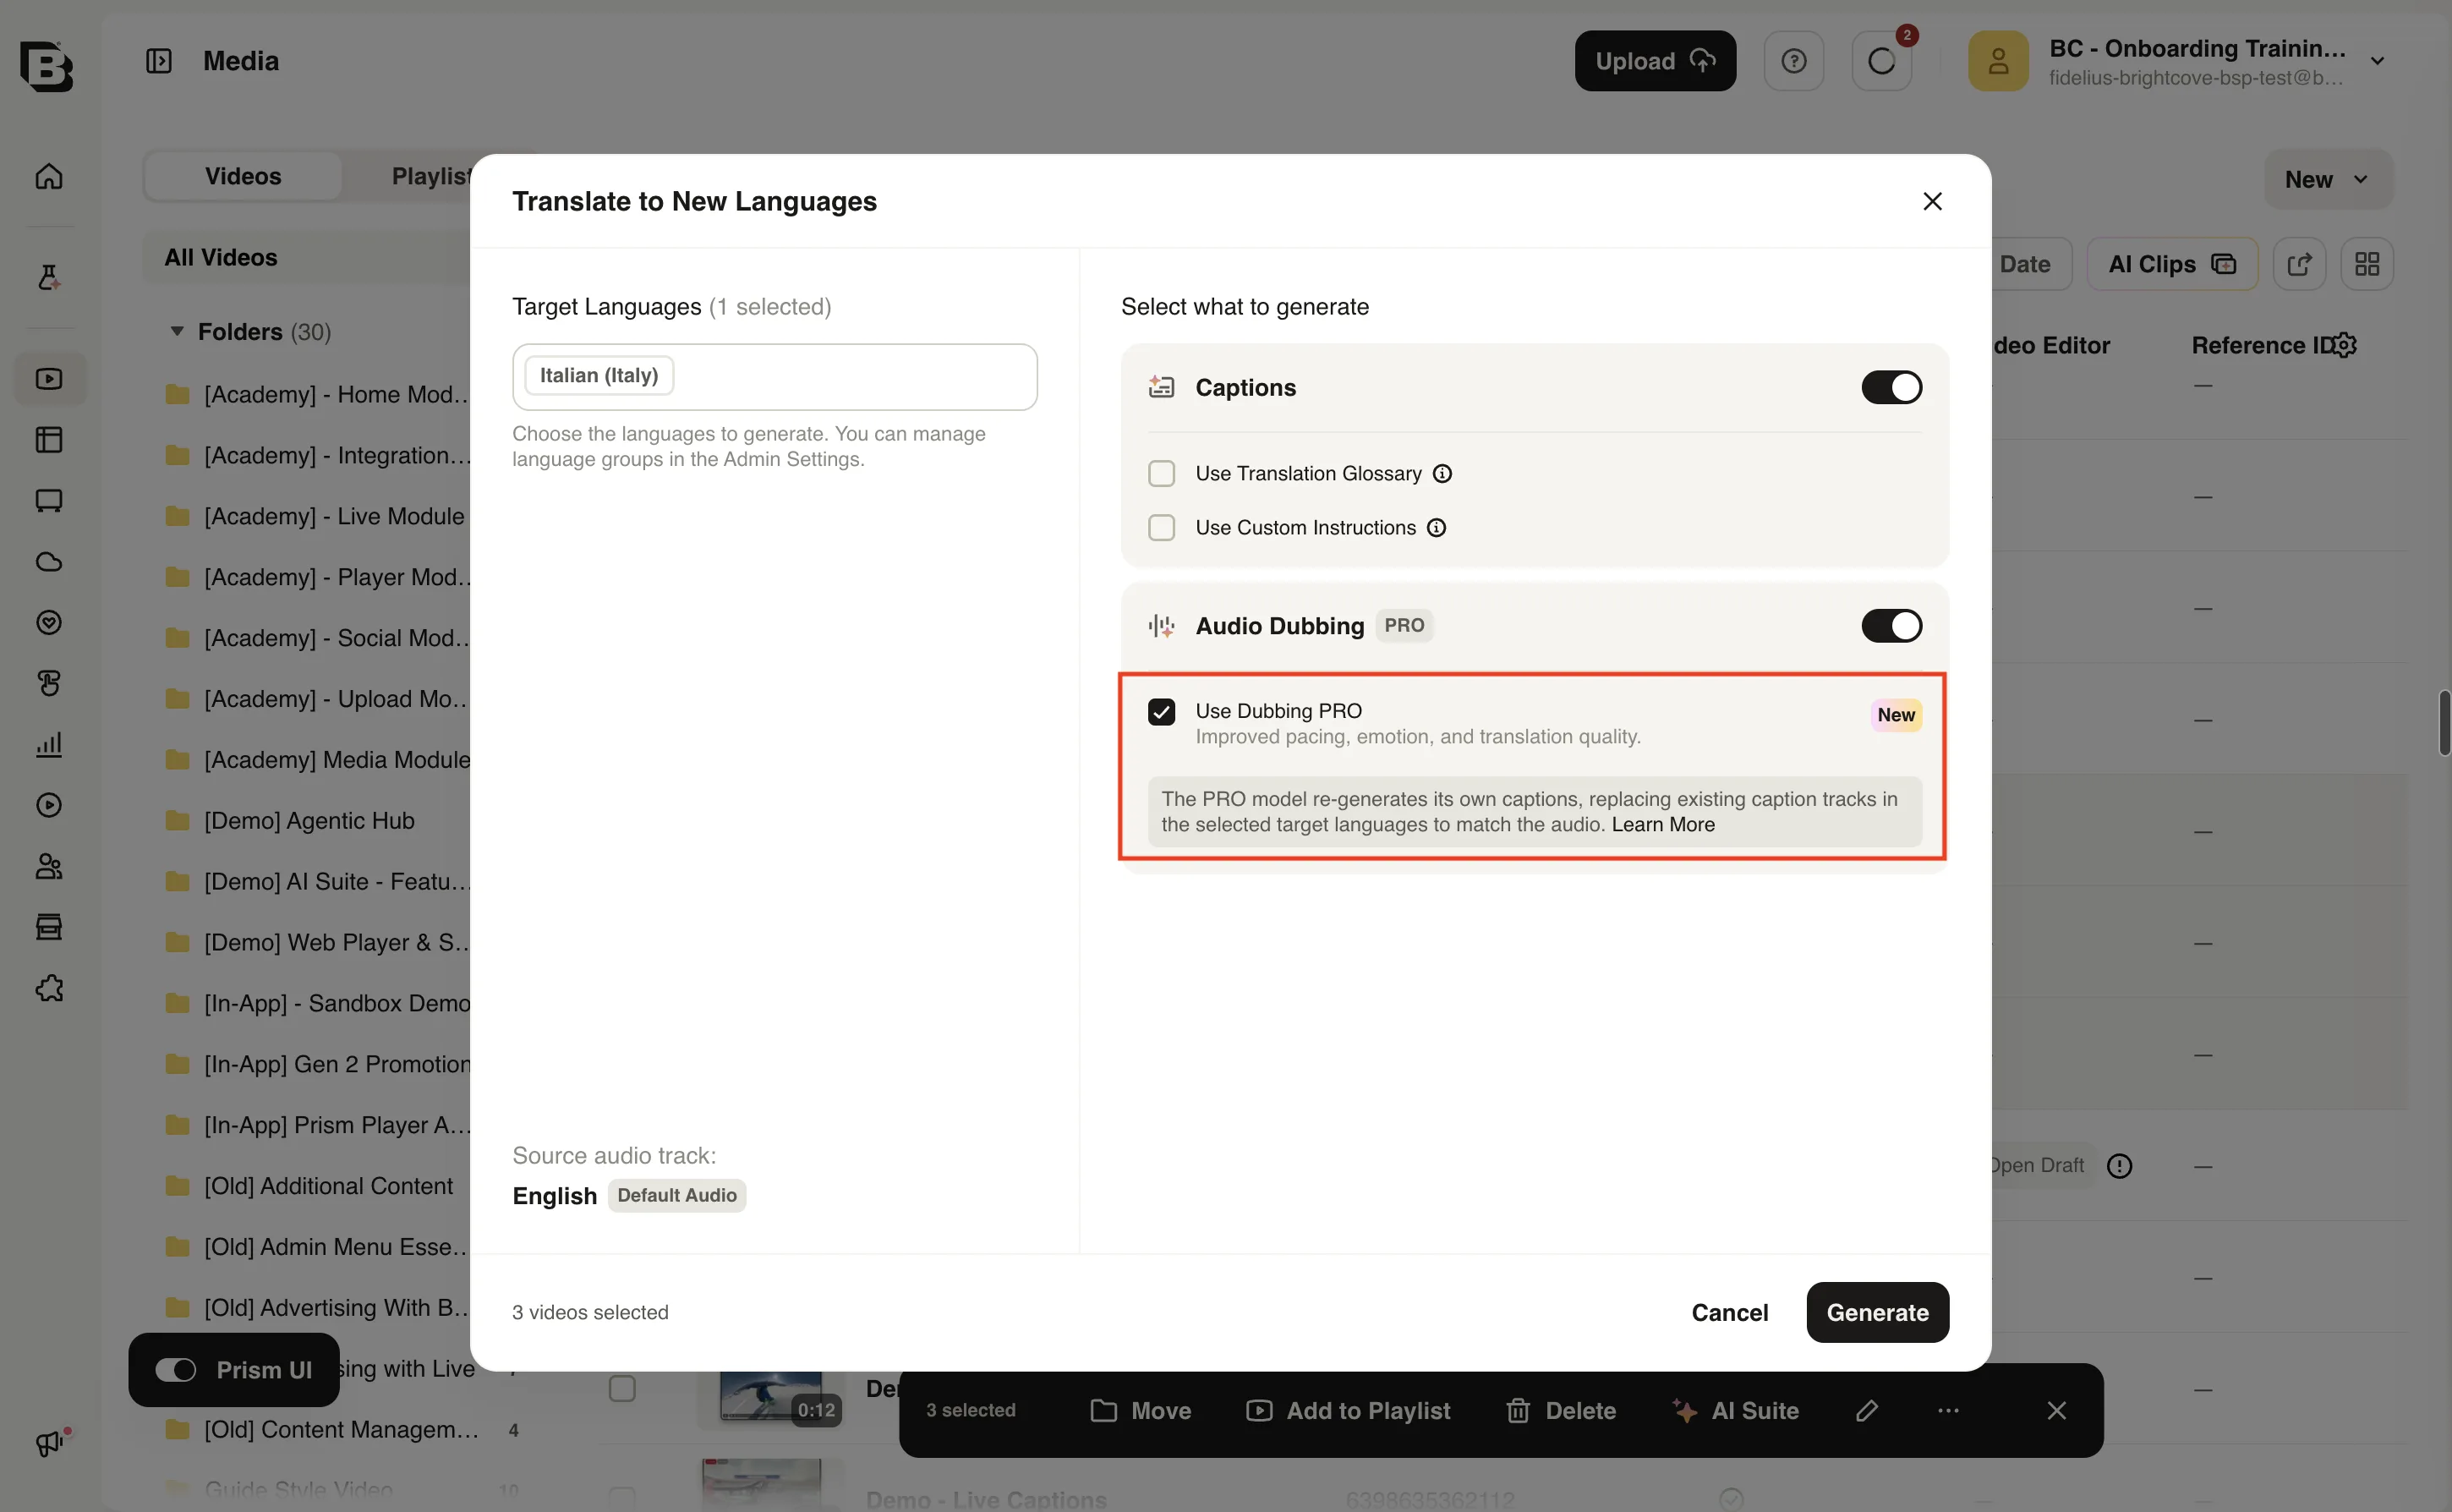The height and width of the screenshot is (1512, 2452).
Task: Open the Media module video icon
Action: point(49,379)
